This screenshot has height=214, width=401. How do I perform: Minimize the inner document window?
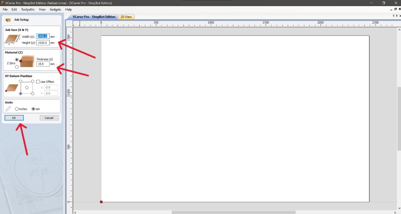pos(391,9)
